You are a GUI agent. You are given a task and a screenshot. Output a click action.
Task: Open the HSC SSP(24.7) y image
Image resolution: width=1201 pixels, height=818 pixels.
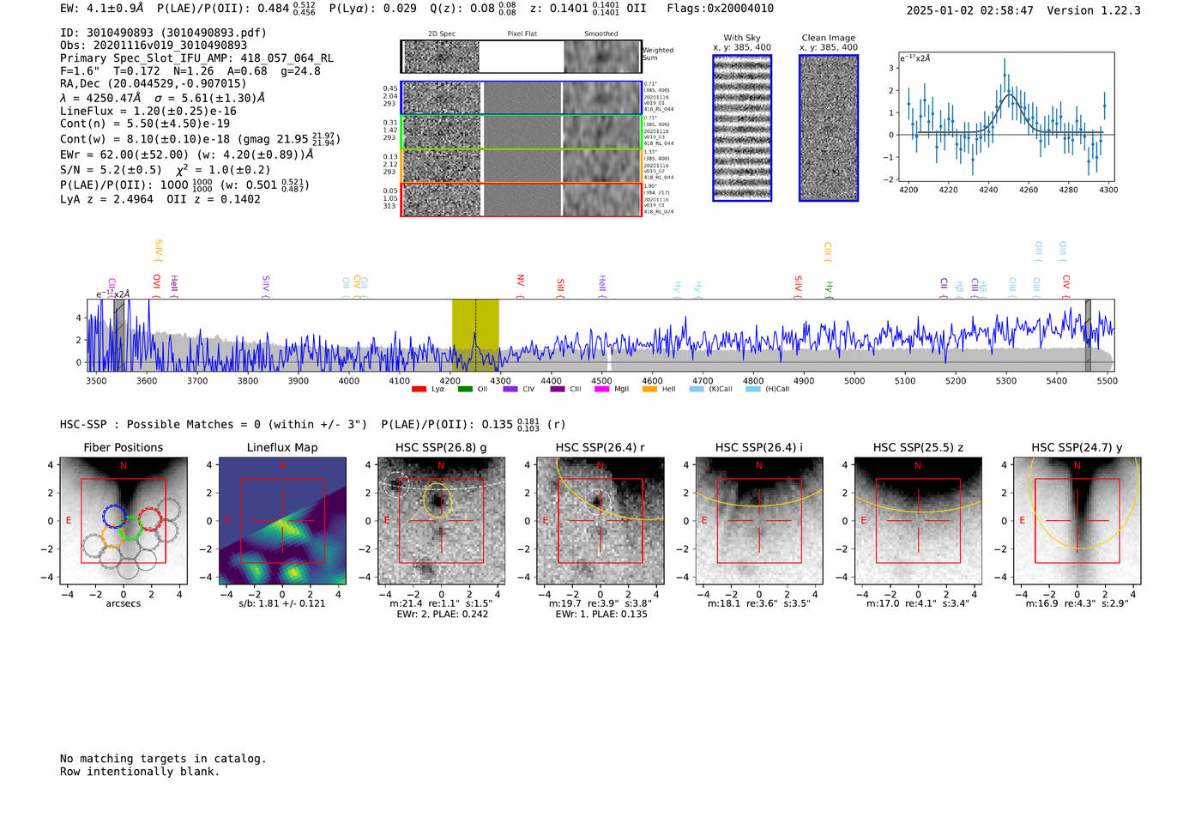(1077, 521)
